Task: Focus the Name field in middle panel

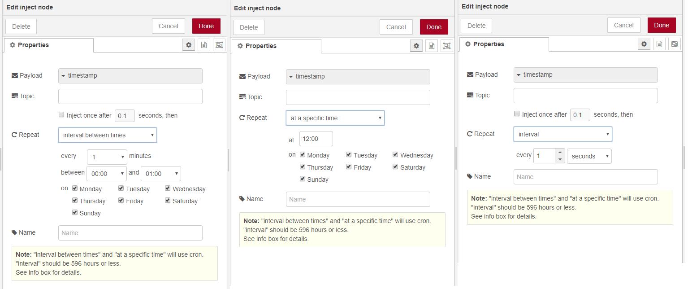Action: 358,199
